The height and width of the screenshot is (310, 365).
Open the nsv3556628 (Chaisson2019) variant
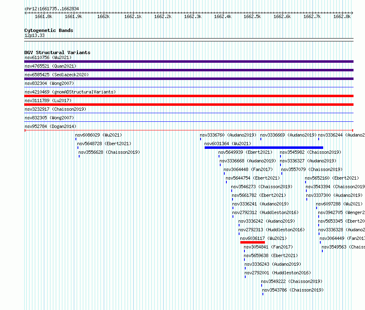click(x=109, y=152)
